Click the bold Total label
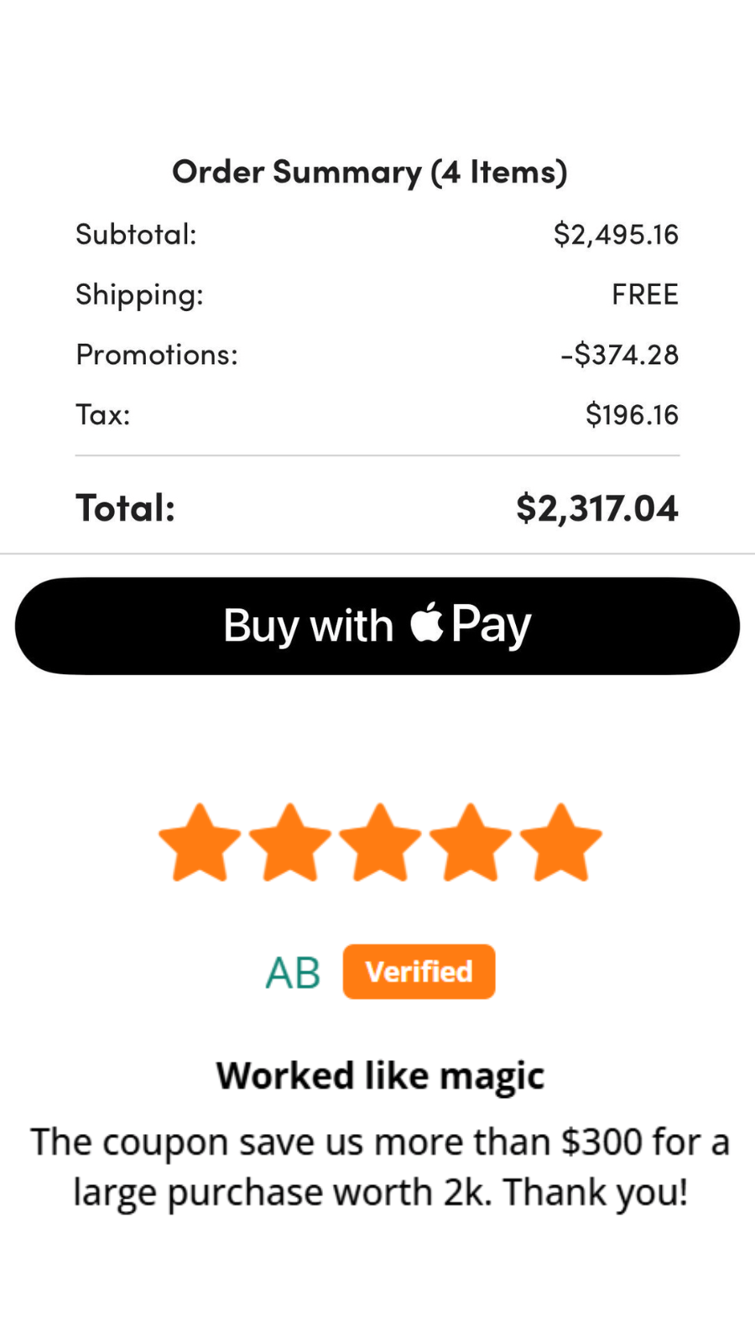 click(126, 508)
